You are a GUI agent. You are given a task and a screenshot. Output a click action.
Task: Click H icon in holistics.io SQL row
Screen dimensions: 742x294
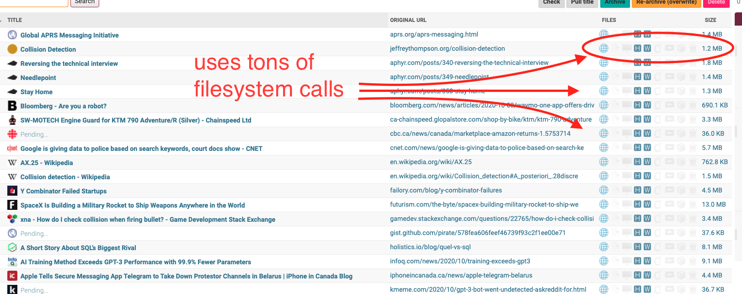point(637,247)
